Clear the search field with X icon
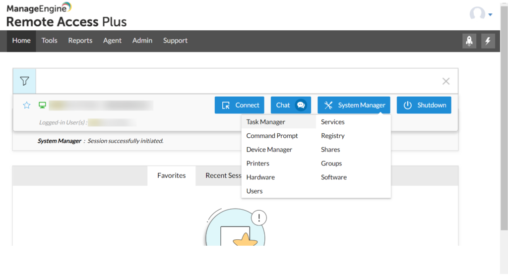This screenshot has height=276, width=508. coord(445,81)
